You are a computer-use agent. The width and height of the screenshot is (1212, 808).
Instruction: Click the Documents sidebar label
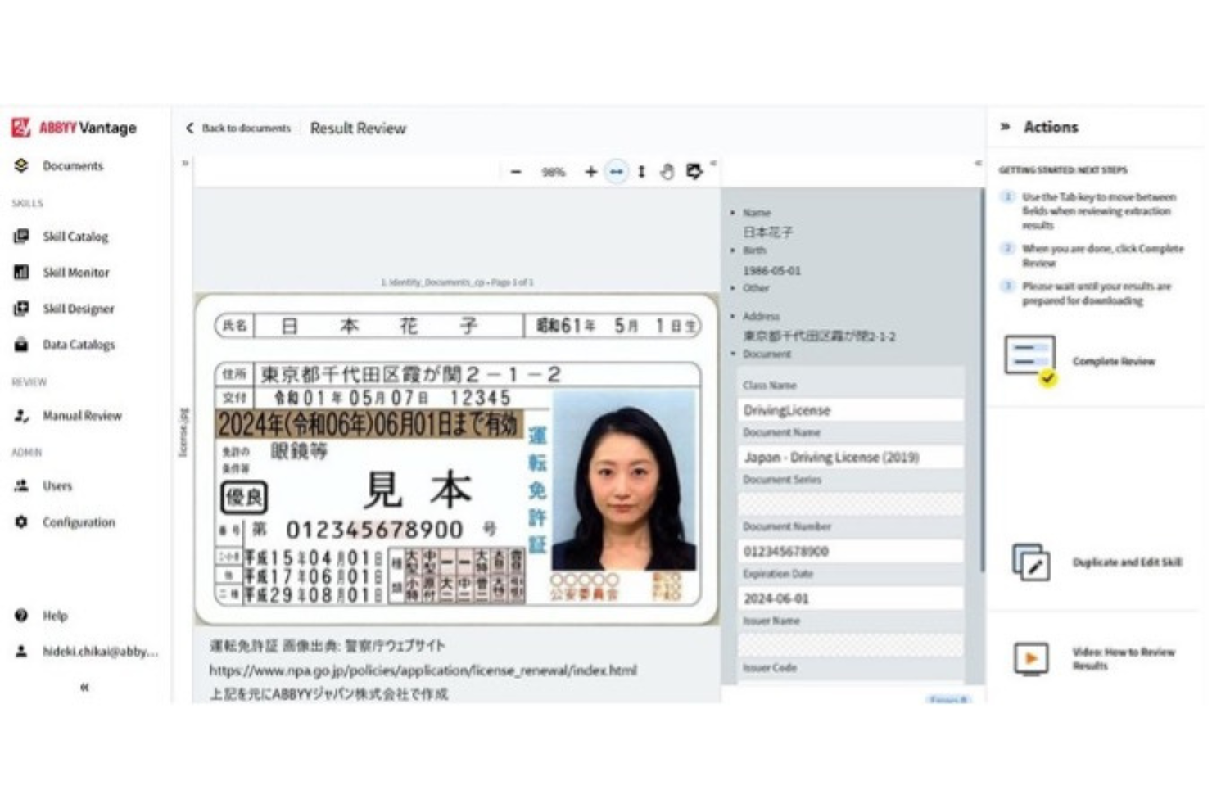pos(73,165)
